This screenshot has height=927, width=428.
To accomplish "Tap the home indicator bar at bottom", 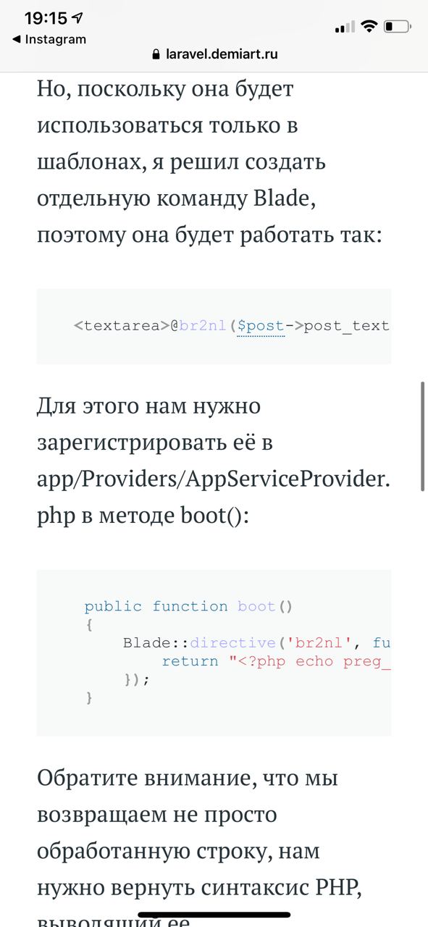I will tap(214, 915).
